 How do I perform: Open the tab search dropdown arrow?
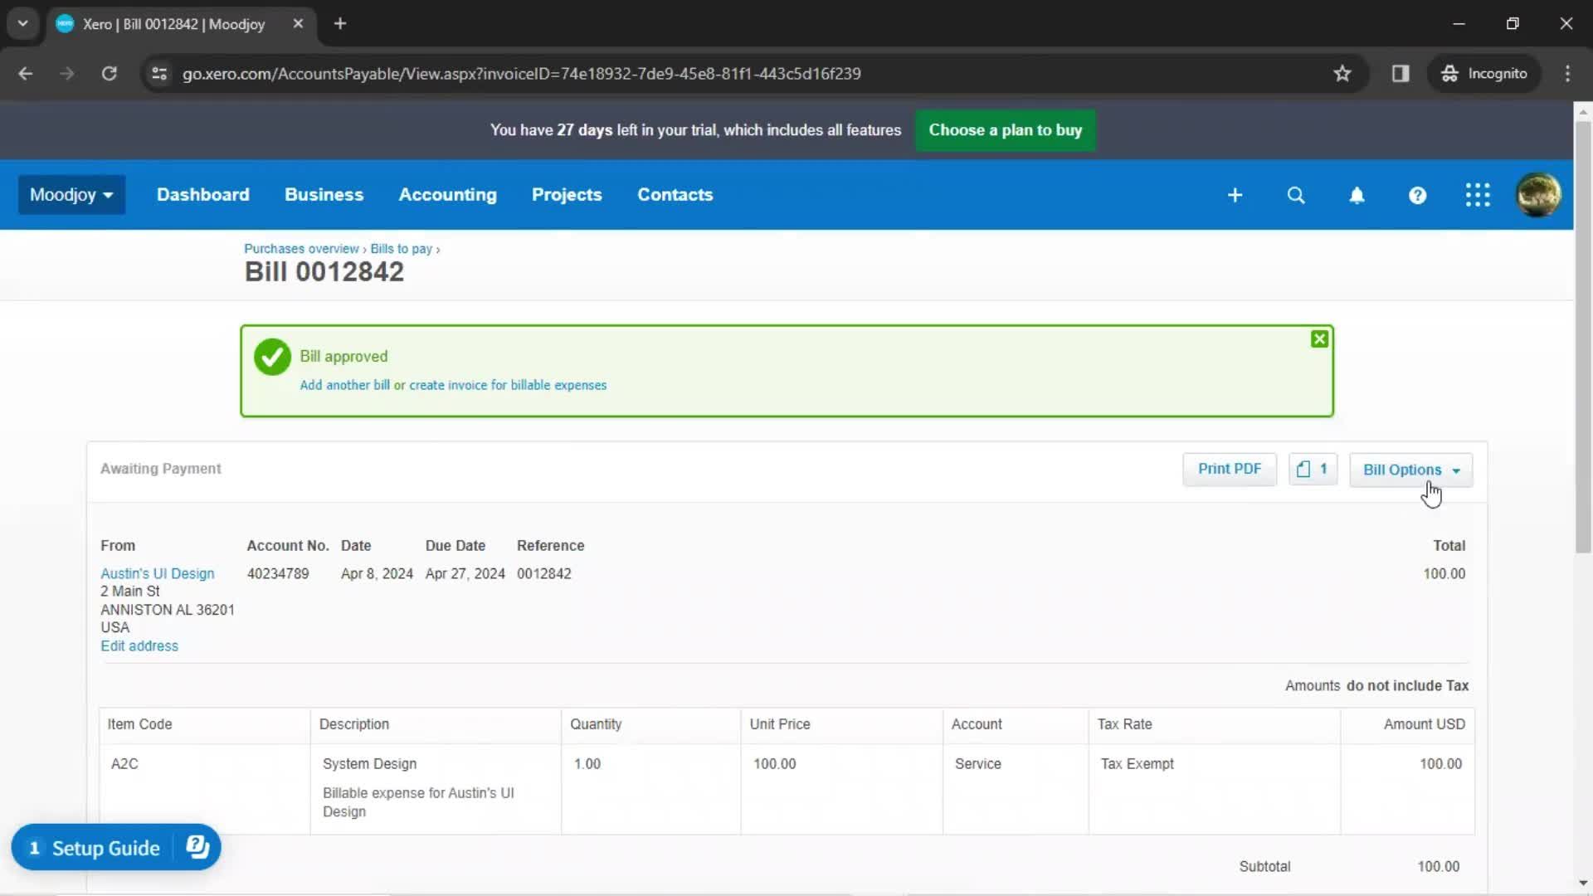23,24
